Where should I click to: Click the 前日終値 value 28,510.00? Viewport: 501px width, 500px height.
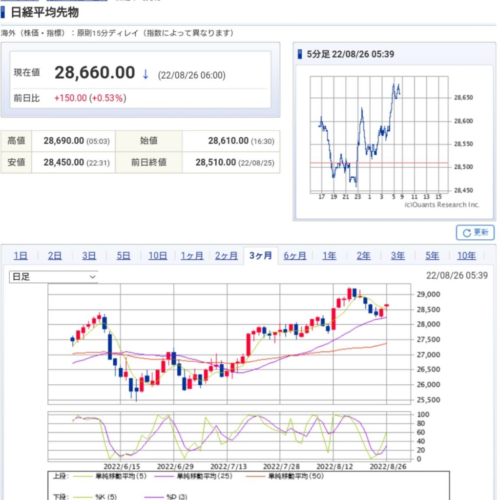216,162
